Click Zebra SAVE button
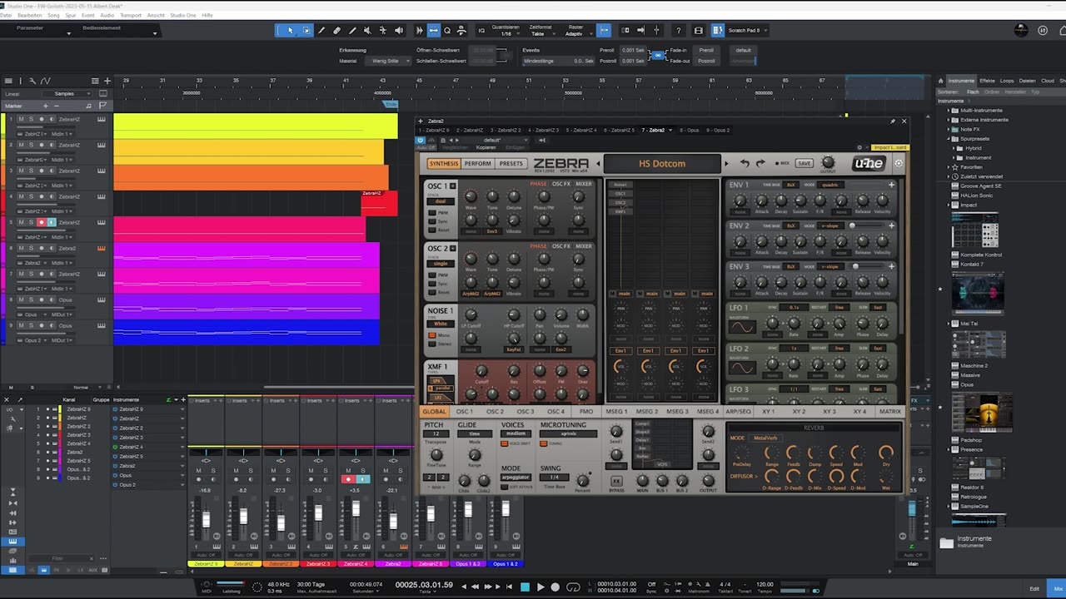This screenshot has width=1066, height=599. point(804,163)
